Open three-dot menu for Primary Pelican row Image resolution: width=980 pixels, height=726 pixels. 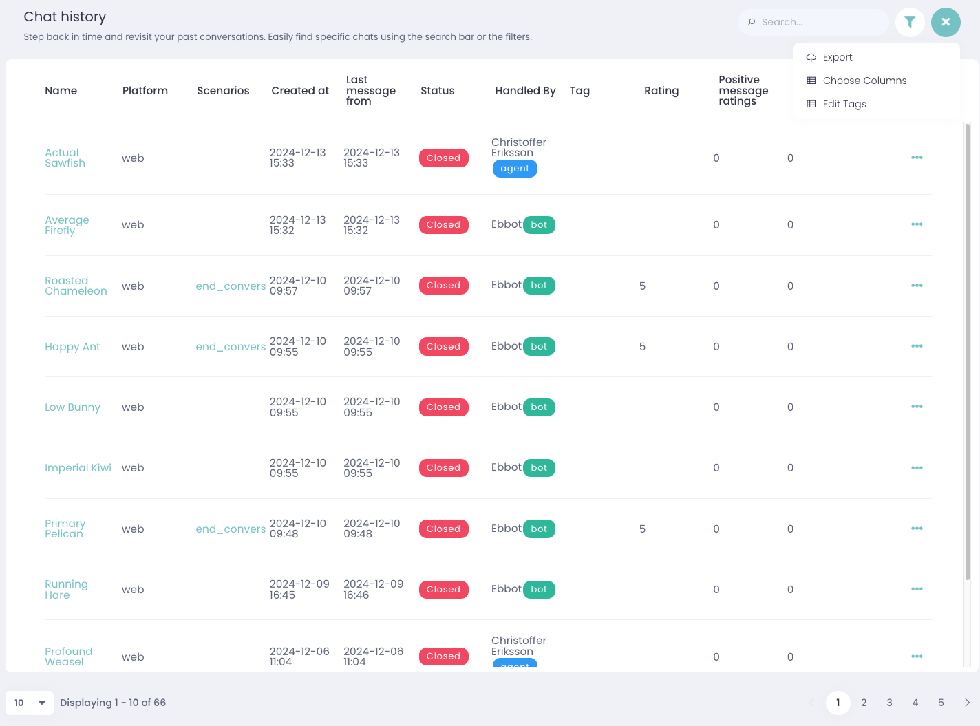[x=917, y=529]
